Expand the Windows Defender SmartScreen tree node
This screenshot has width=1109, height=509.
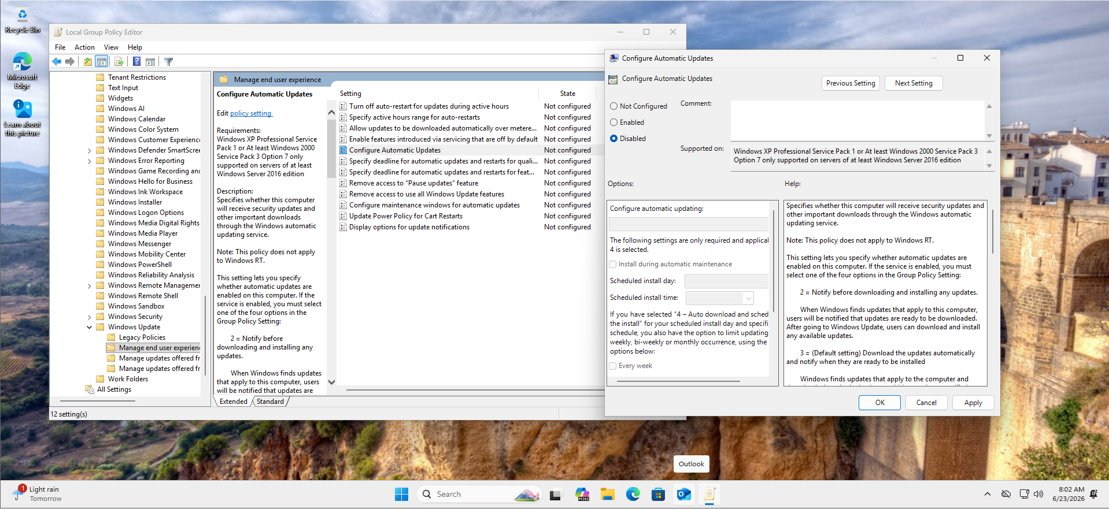point(90,151)
